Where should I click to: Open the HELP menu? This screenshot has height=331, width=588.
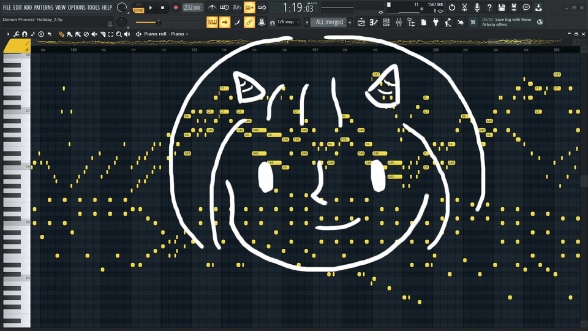[x=107, y=7]
